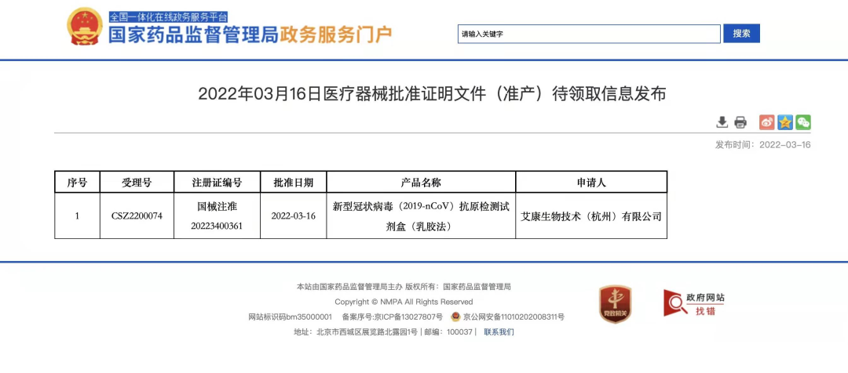This screenshot has width=848, height=373.
Task: Click the 发布时间：2022-03-16 text
Action: coord(763,145)
